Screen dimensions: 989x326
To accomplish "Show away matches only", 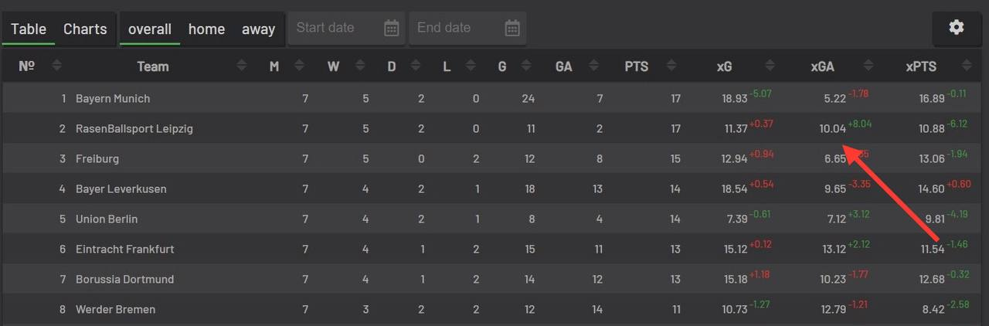I will pos(258,29).
